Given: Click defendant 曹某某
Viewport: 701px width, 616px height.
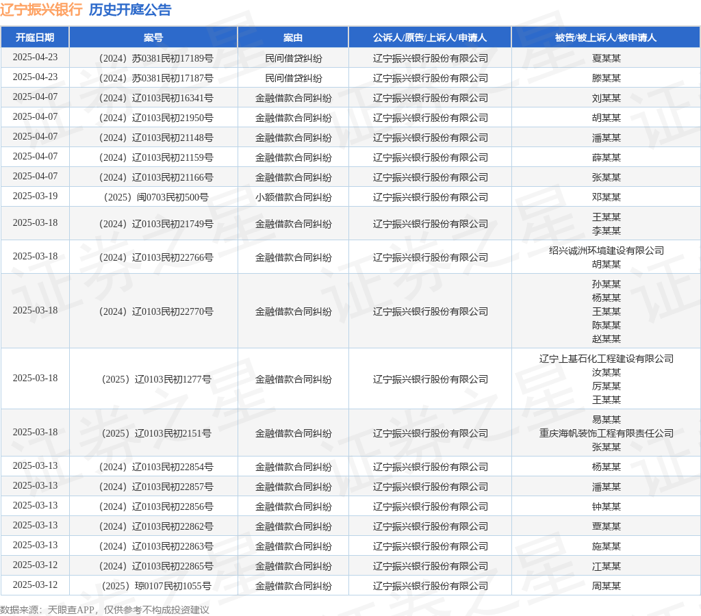Looking at the screenshot, I should point(607,526).
